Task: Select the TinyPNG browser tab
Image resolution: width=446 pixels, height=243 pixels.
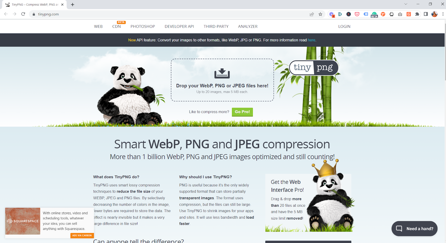Action: [x=35, y=4]
